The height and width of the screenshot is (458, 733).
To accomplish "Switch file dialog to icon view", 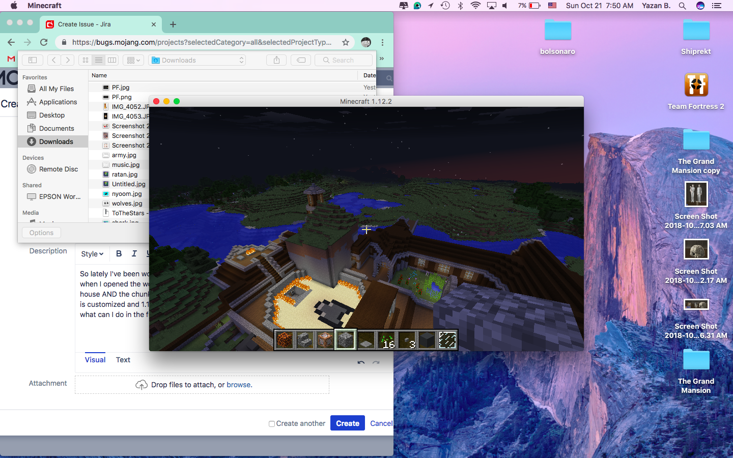I will tap(86, 60).
